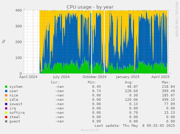
Task: Click softirq average value 0.70
Action: pyautogui.click(x=133, y=113)
